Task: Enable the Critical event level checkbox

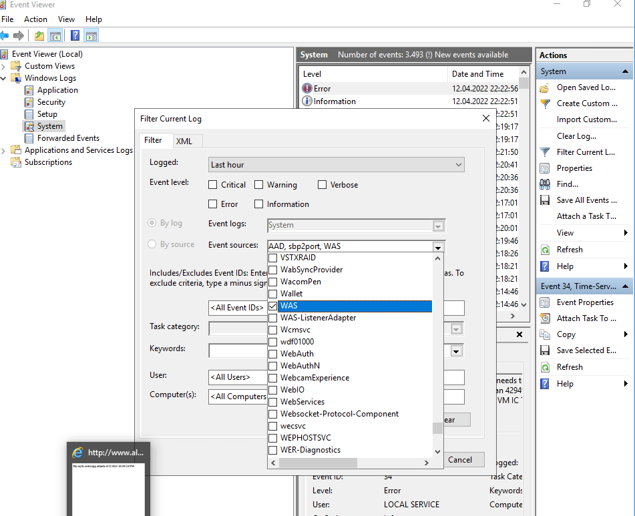Action: [x=213, y=185]
